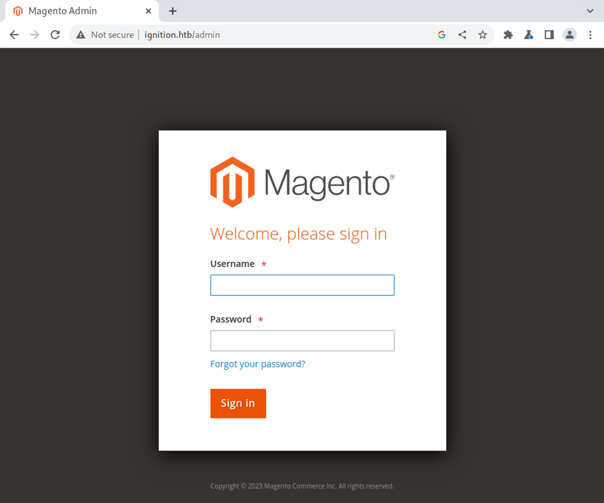This screenshot has height=503, width=604.
Task: Click the browser forward arrow
Action: coord(35,35)
